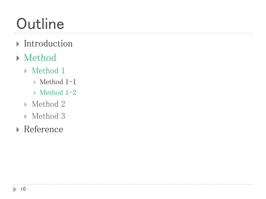266x199 pixels.
Task: Click the slide number 10
Action: click(23, 189)
